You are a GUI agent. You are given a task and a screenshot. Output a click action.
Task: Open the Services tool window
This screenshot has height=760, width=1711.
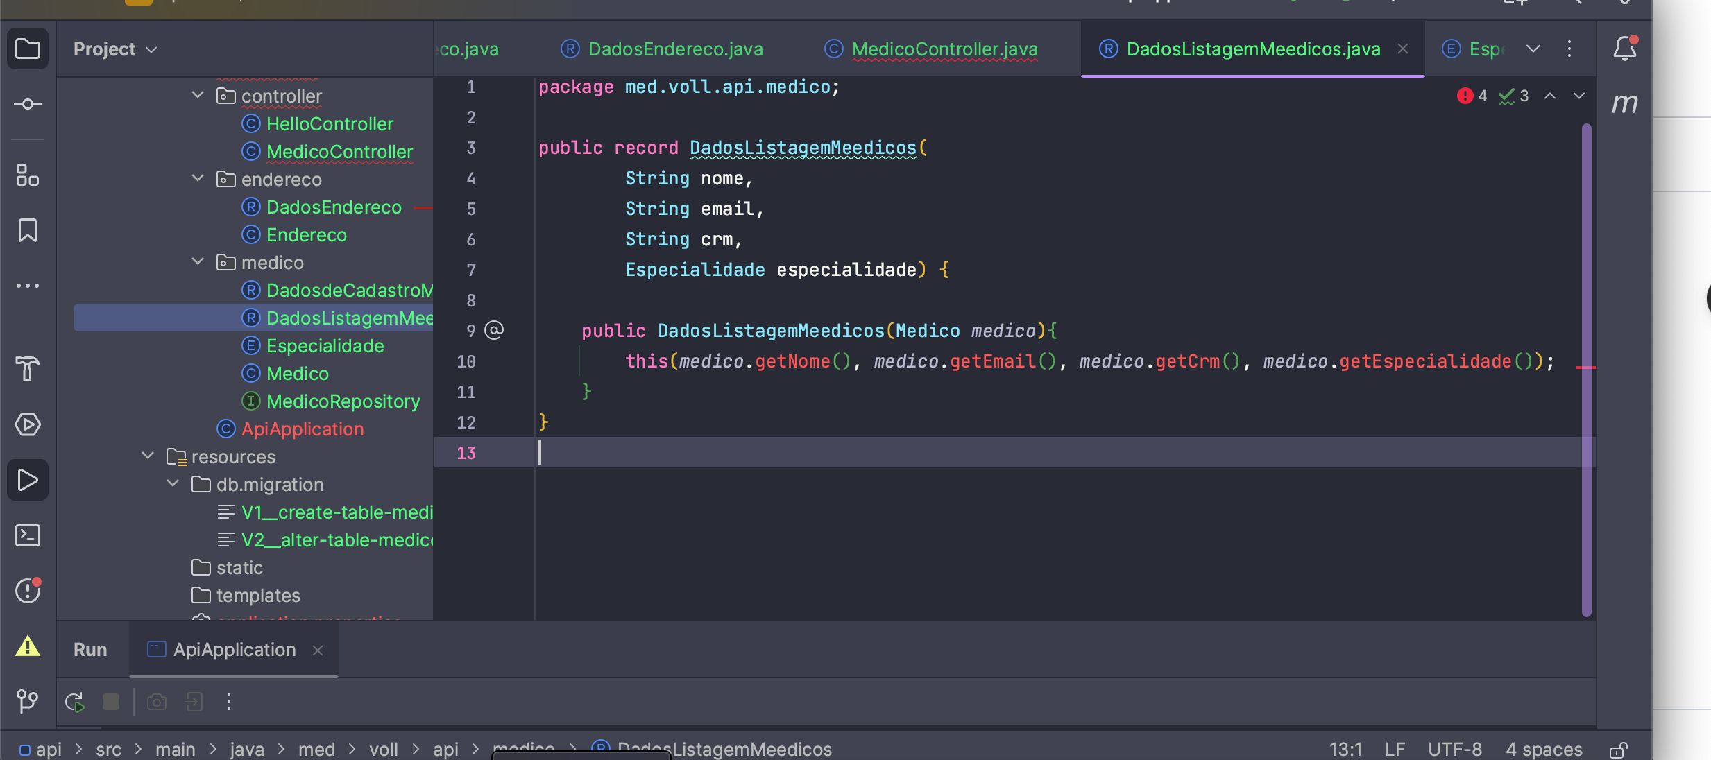click(28, 424)
